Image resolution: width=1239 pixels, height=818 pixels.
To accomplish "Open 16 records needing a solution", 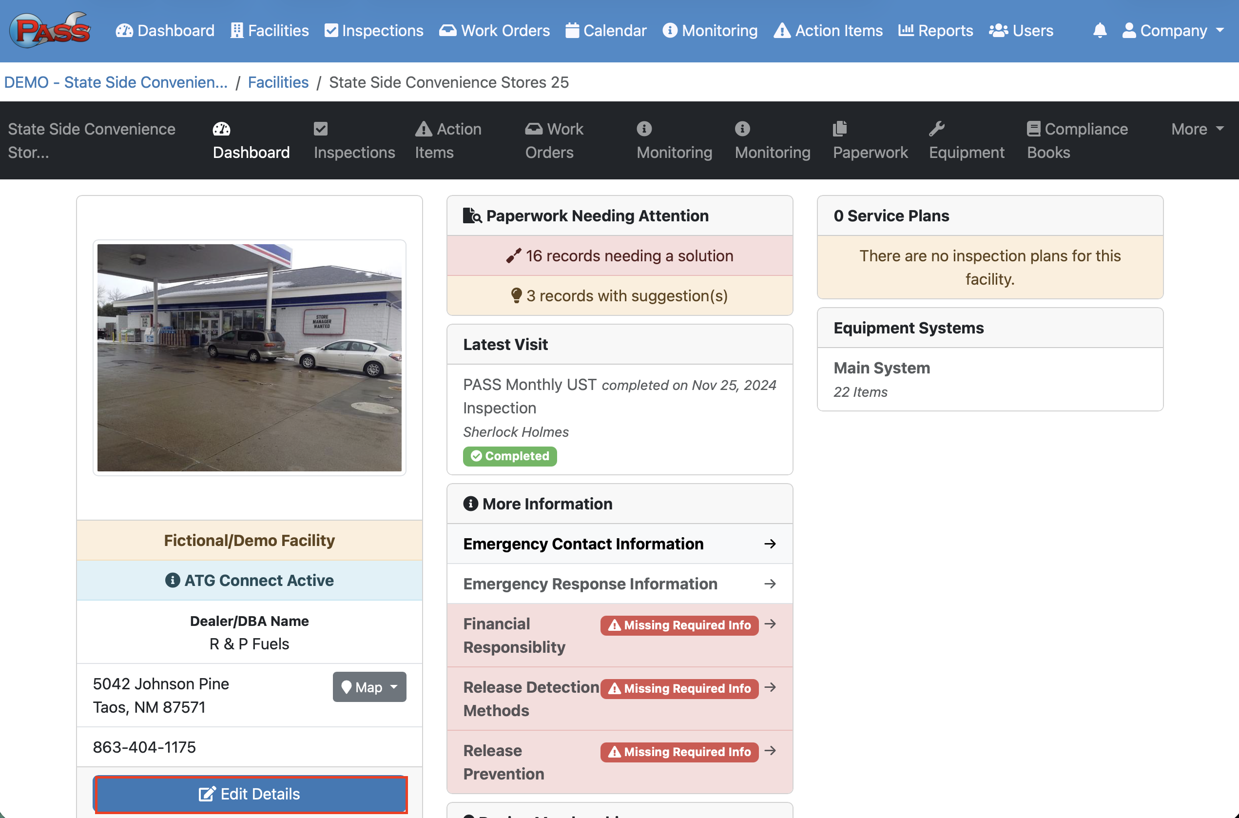I will [x=619, y=255].
